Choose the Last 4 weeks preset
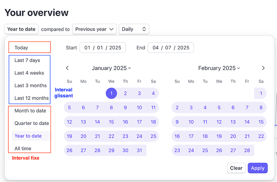 [29, 73]
